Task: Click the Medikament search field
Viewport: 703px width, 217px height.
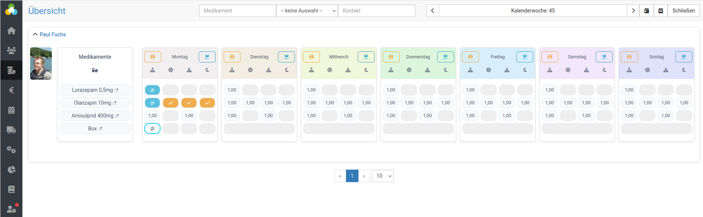Action: [237, 11]
